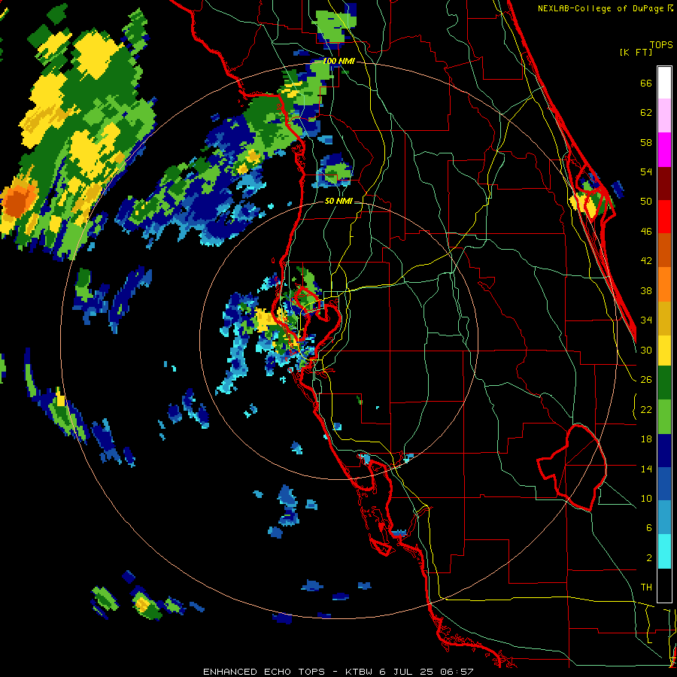The image size is (677, 677).
Task: Click the NEXLAB-College of DuPage credit text
Action: (x=605, y=8)
